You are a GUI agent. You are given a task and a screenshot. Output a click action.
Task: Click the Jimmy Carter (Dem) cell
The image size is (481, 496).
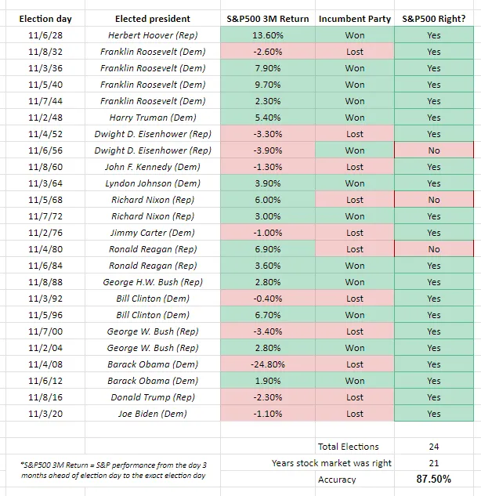coord(152,233)
